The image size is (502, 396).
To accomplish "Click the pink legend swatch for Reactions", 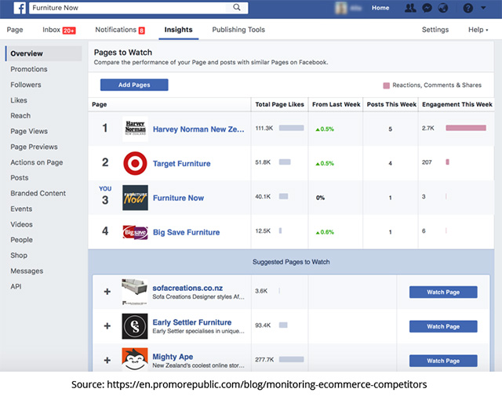I will pyautogui.click(x=387, y=85).
